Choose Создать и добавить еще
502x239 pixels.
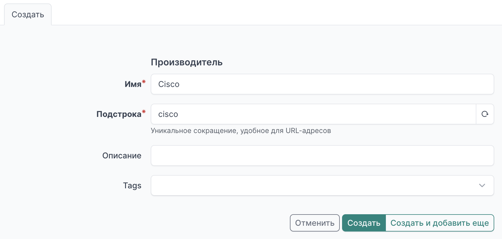pyautogui.click(x=439, y=223)
